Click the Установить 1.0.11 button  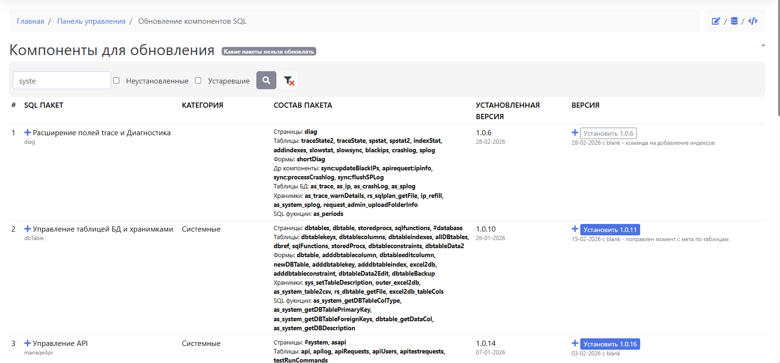tap(610, 230)
